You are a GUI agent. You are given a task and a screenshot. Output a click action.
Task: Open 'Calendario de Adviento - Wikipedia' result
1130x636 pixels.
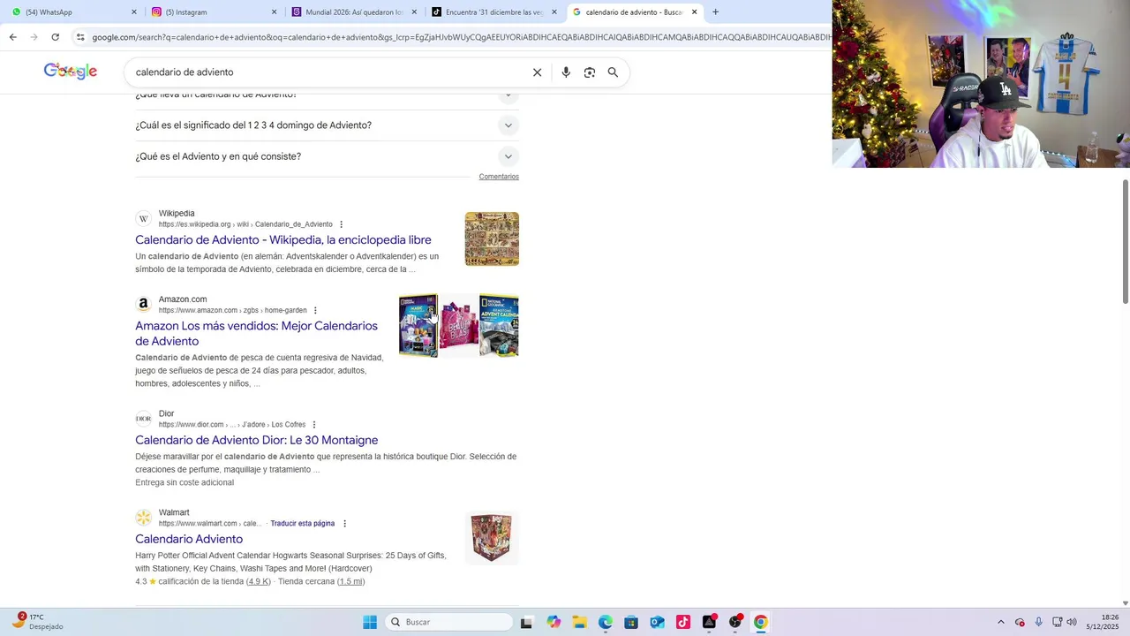[283, 240]
